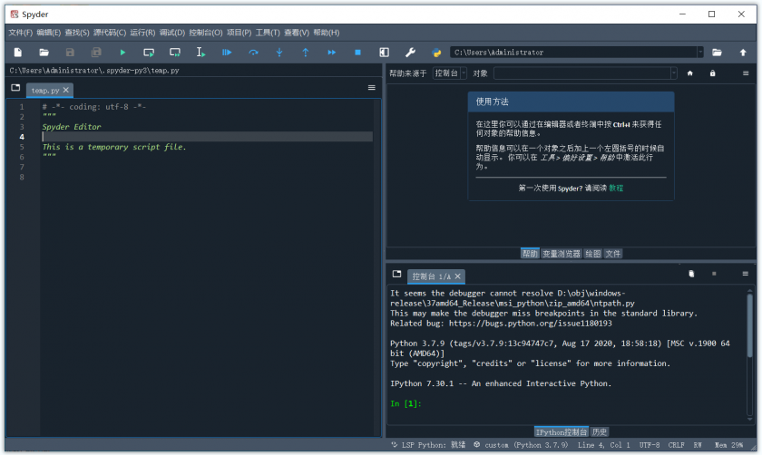Click the custom (Python 3.7.9) interpreter status
Viewport: 762px width, 455px height.
tap(521, 445)
